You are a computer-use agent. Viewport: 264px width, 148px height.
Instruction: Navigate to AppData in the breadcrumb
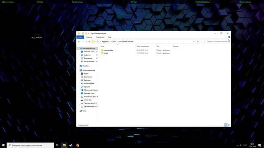pos(105,42)
